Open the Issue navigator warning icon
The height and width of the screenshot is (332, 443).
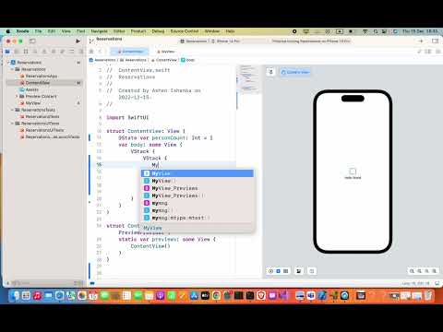click(44, 52)
